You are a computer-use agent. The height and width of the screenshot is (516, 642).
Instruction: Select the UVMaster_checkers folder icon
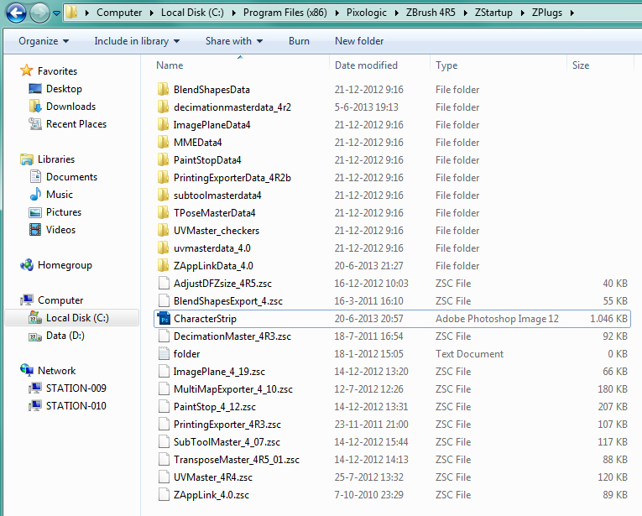163,230
